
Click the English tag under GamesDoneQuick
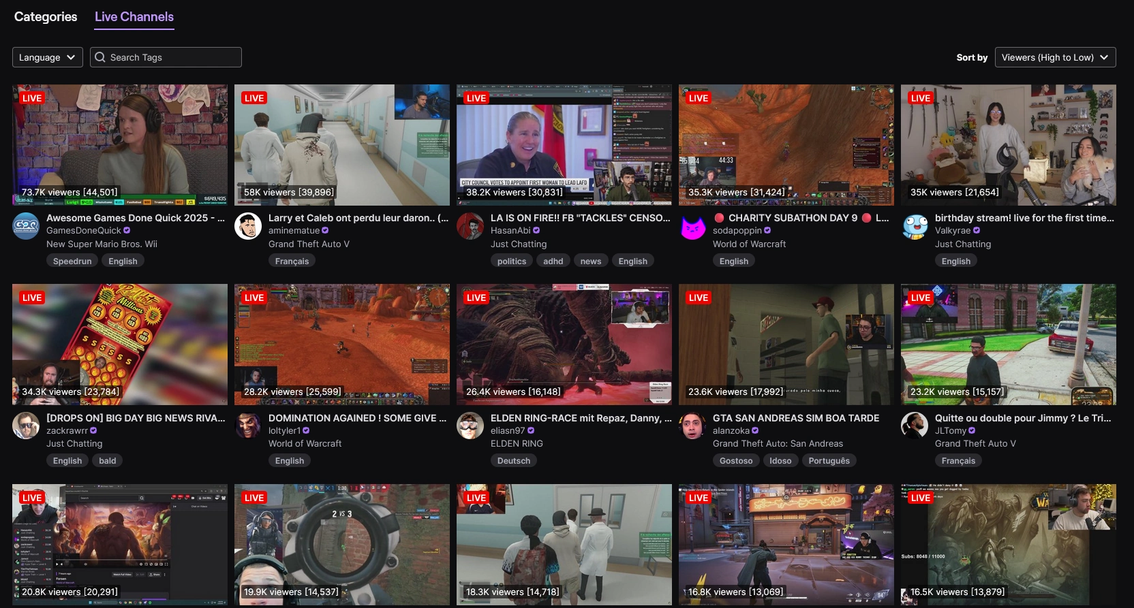click(x=123, y=261)
